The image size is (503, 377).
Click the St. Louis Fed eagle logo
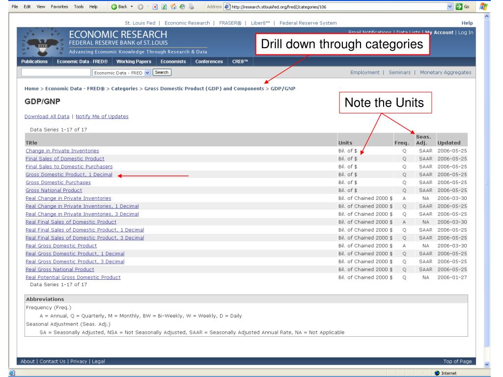(x=43, y=43)
